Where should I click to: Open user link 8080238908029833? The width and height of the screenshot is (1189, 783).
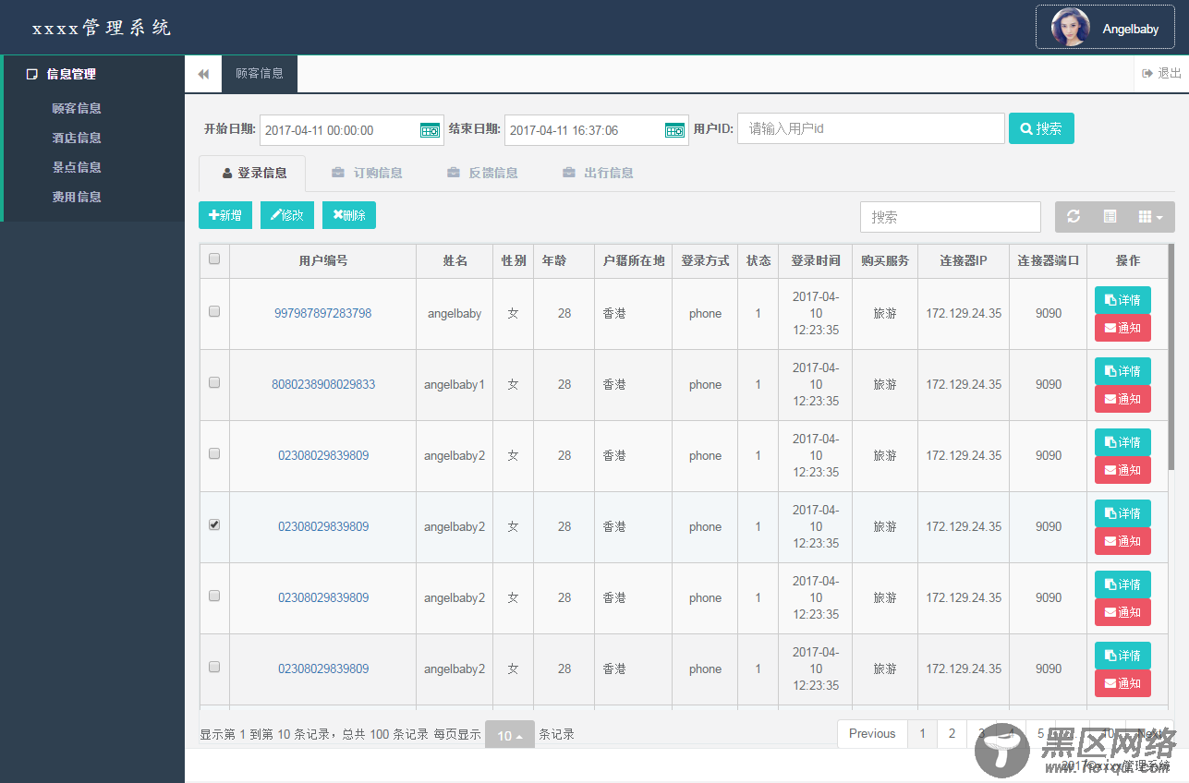coord(323,384)
